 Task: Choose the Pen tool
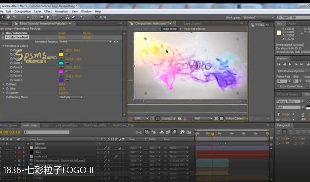tap(48, 17)
